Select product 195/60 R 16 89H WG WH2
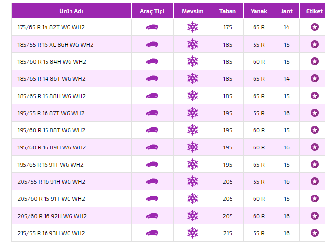The image size is (325, 245). (51, 147)
